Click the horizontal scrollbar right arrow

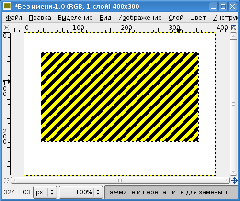(226, 180)
